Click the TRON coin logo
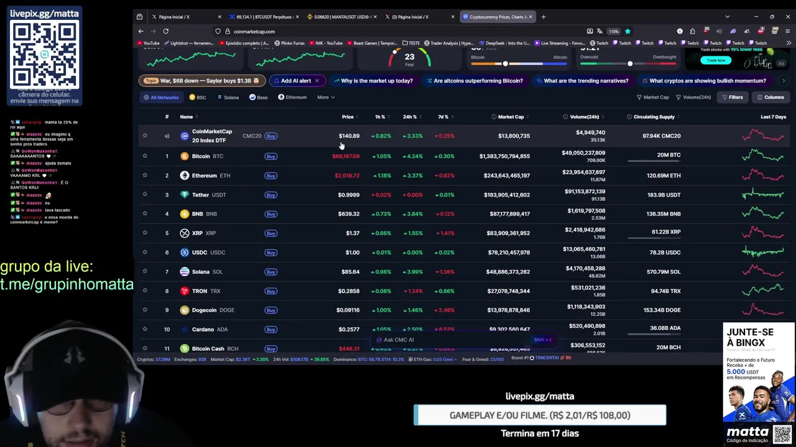 [x=184, y=291]
